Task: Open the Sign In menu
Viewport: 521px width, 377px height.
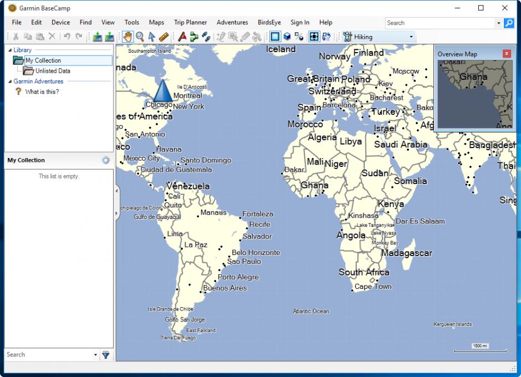Action: click(300, 22)
